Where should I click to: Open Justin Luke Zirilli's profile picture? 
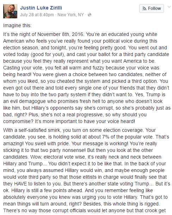pyautogui.click(x=10, y=11)
